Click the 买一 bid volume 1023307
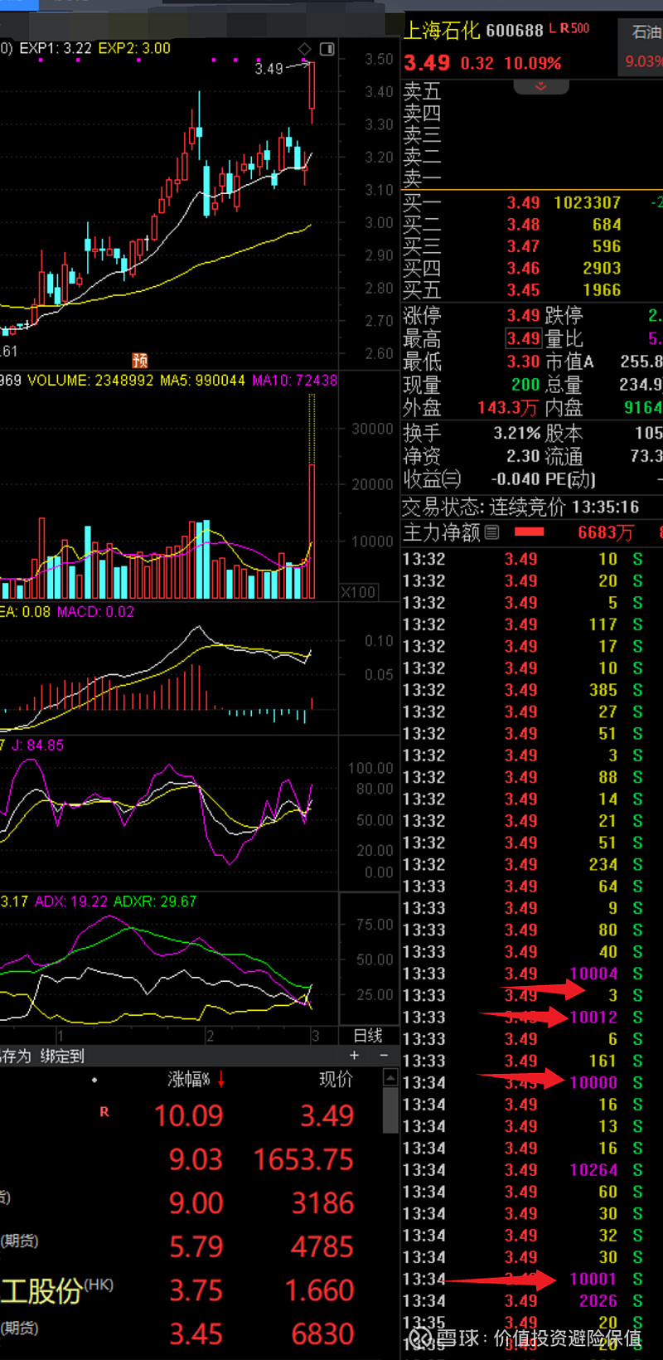The image size is (663, 1360). click(588, 202)
